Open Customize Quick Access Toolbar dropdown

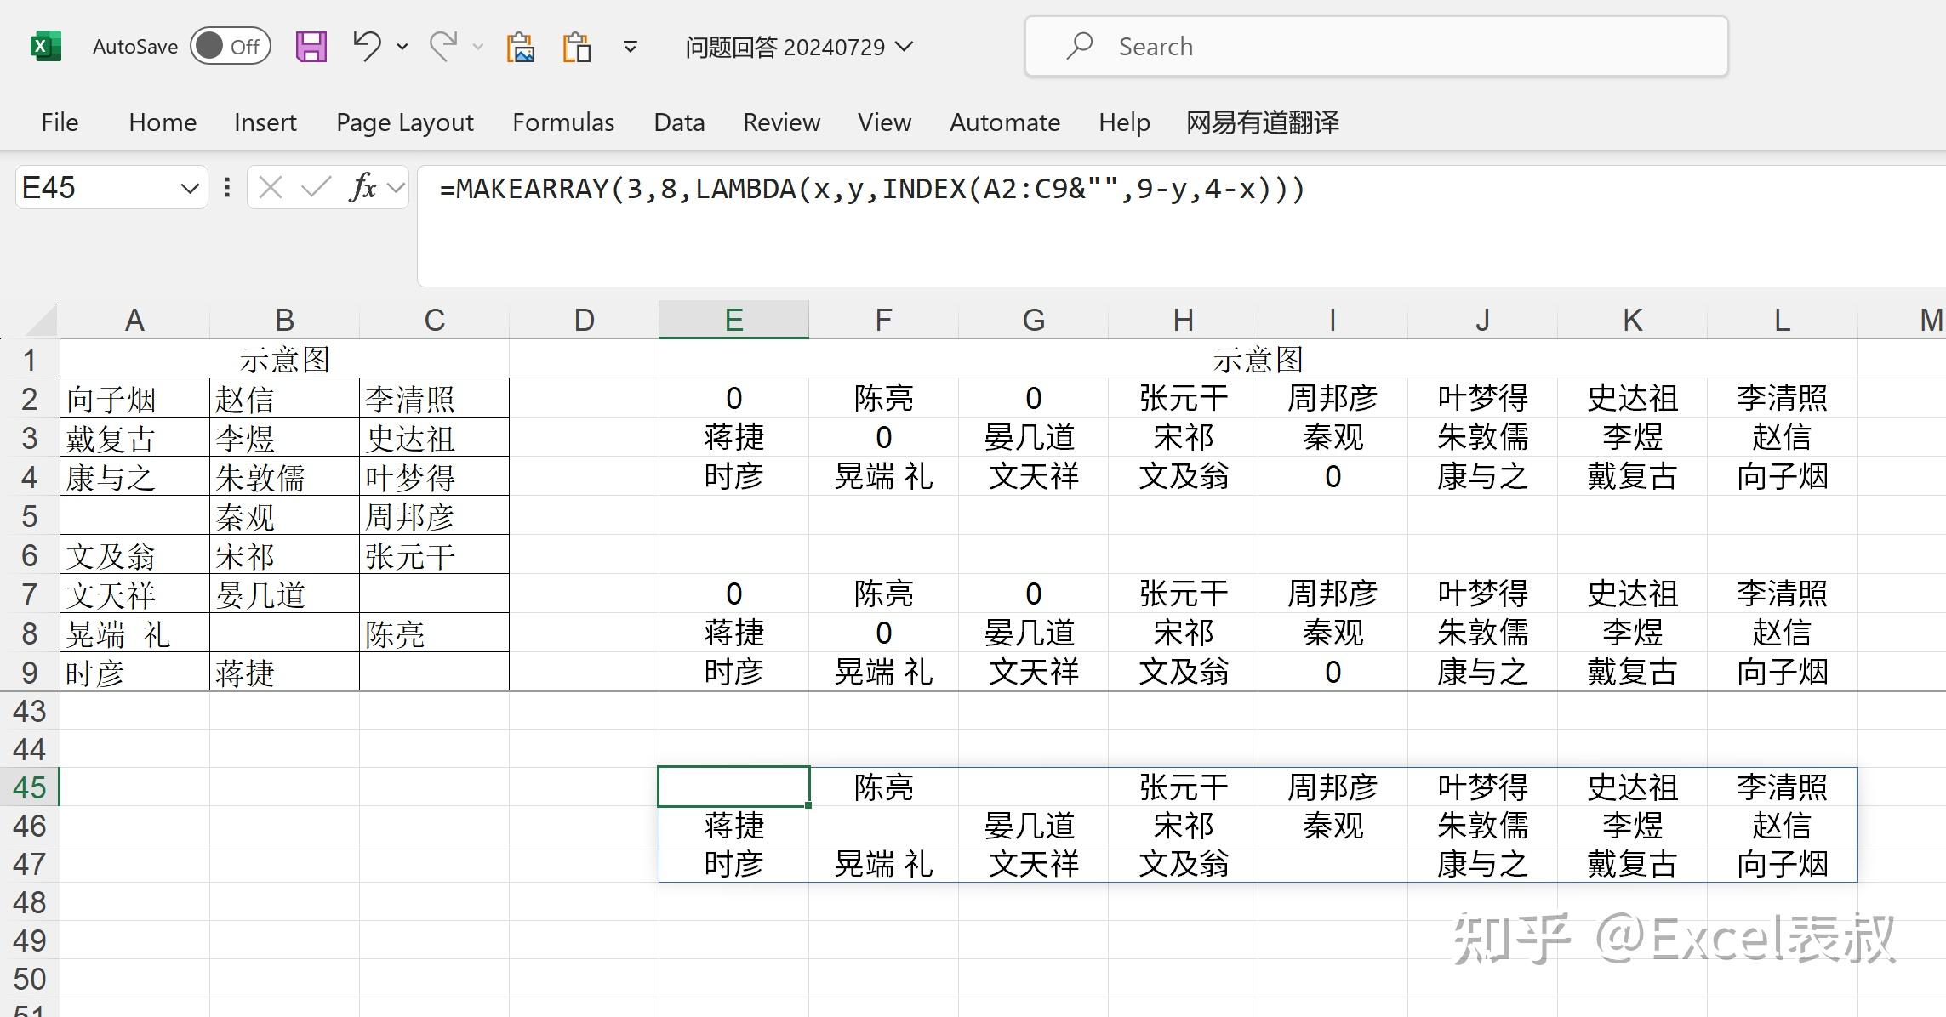(631, 47)
